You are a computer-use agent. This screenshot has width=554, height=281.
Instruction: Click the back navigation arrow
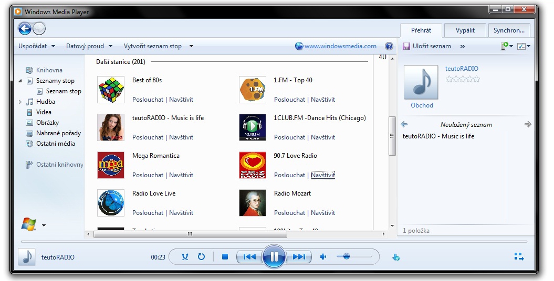(25, 28)
